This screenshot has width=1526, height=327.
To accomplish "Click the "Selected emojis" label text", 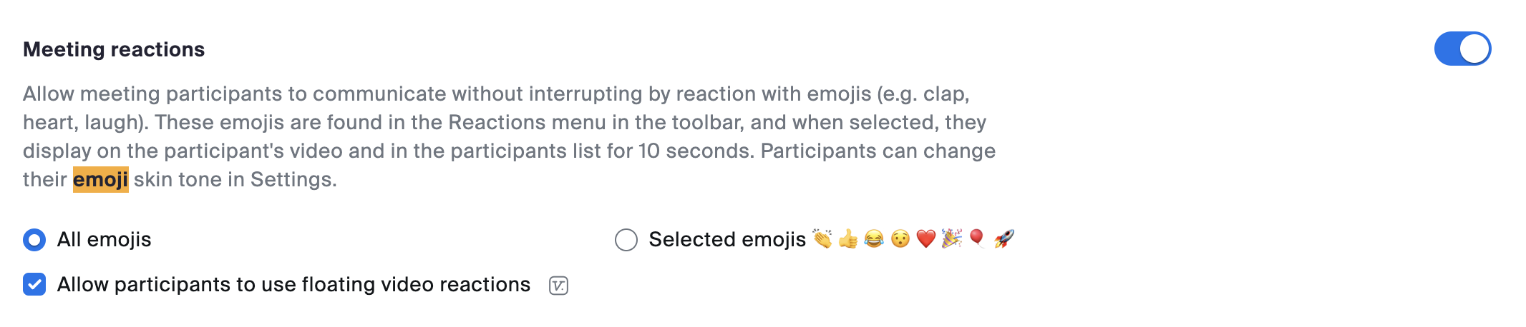I will [727, 240].
